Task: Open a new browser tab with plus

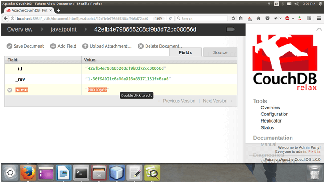Action: click(x=58, y=10)
